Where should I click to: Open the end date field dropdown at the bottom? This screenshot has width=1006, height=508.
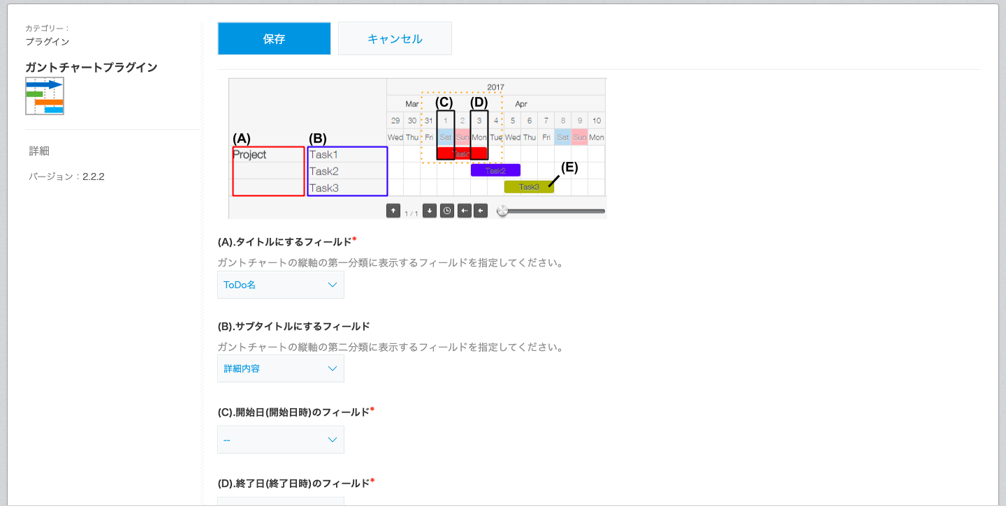tap(280, 503)
